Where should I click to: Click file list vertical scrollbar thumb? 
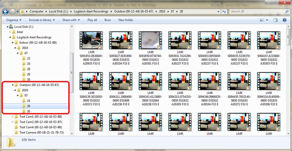click(289, 37)
